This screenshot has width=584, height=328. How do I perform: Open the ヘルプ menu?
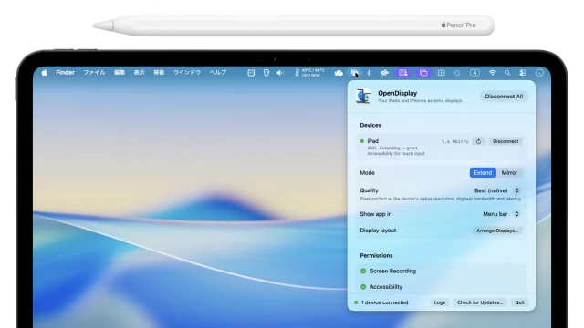[x=218, y=73]
